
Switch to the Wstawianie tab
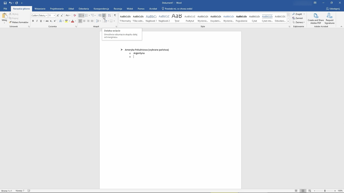pyautogui.click(x=40, y=9)
